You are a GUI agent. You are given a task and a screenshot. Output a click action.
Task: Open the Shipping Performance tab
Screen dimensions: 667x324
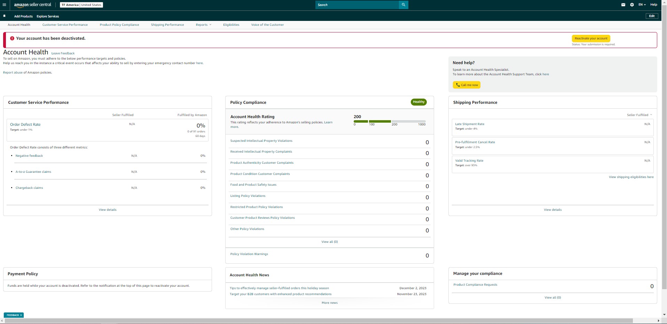[167, 25]
